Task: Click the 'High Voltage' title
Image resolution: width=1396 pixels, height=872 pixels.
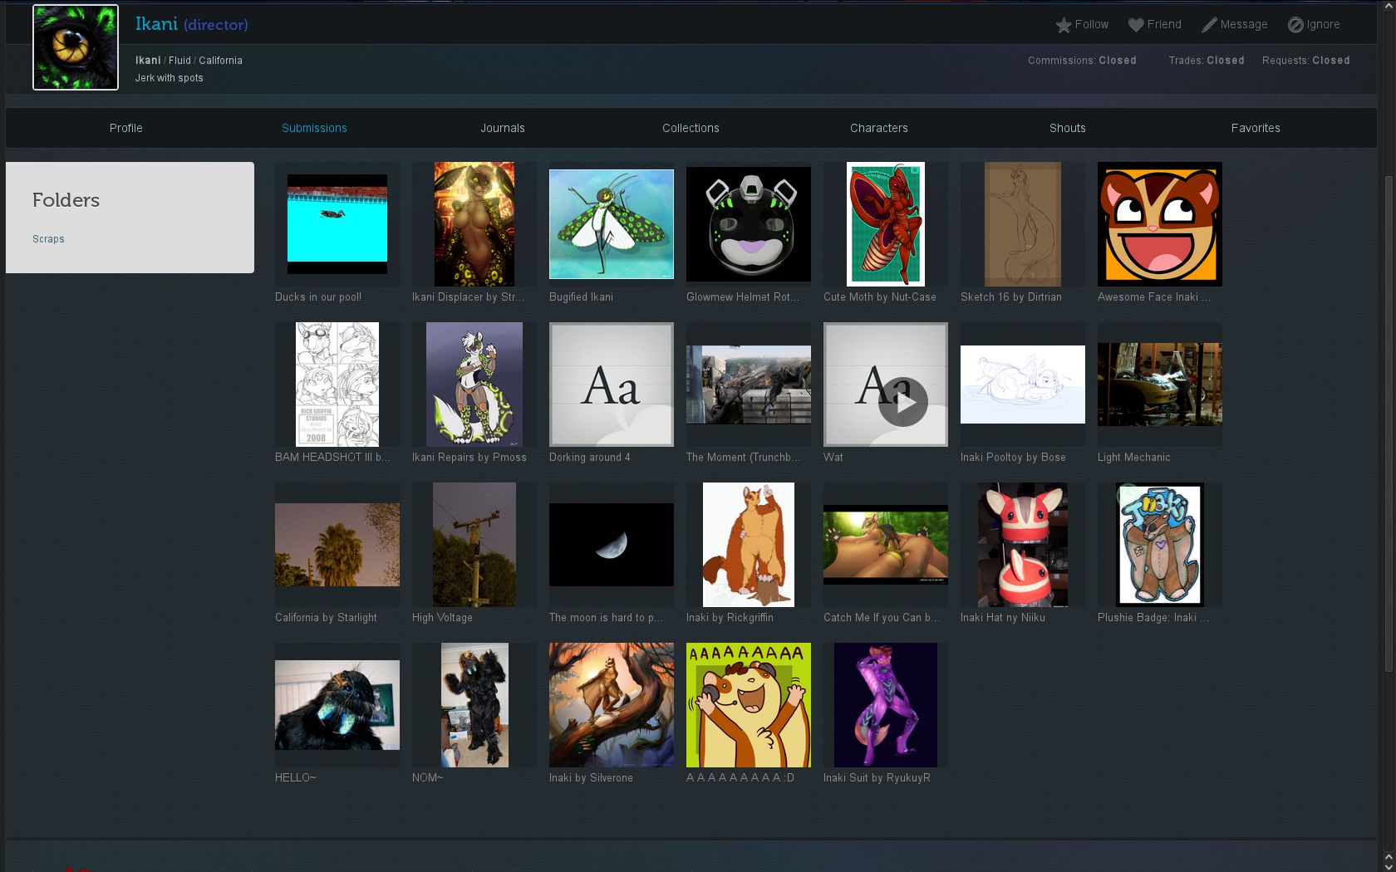Action: coord(442,618)
